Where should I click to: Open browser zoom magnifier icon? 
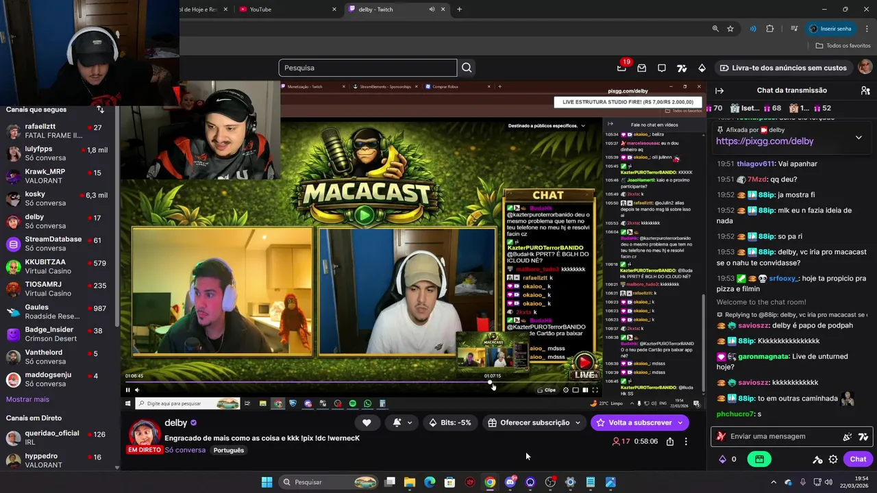(x=715, y=29)
